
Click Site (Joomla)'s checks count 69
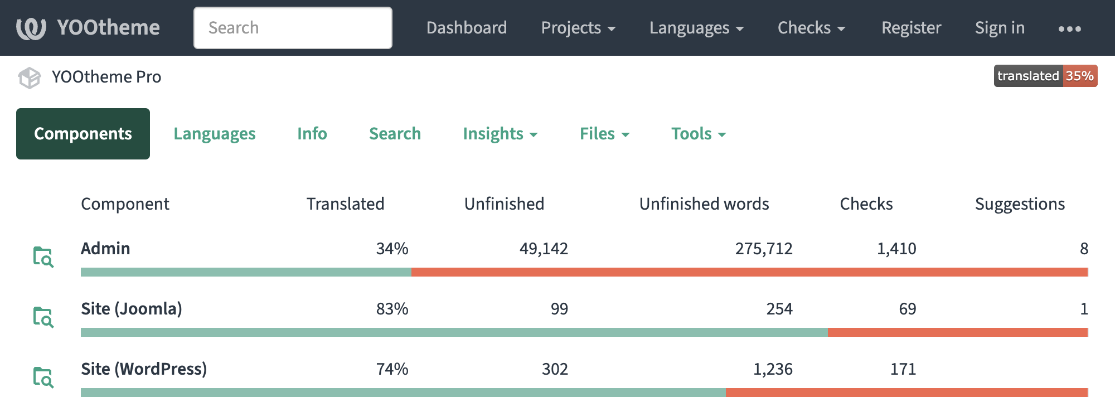[908, 309]
